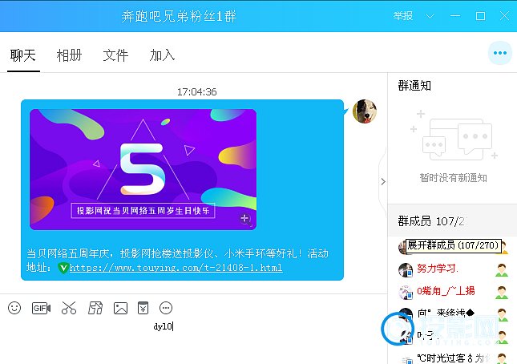Click the sender's dog avatar
Image resolution: width=517 pixels, height=364 pixels.
coord(366,111)
